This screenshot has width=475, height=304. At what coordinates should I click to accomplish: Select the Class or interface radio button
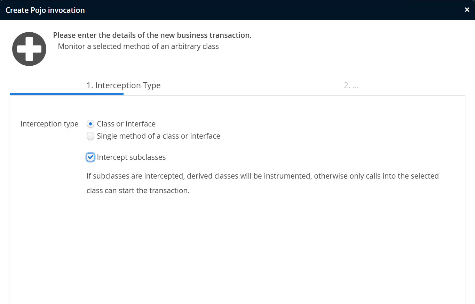click(x=90, y=124)
